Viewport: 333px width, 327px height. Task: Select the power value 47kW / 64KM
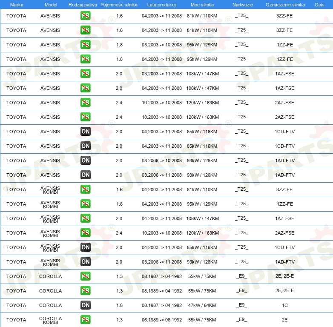202,305
